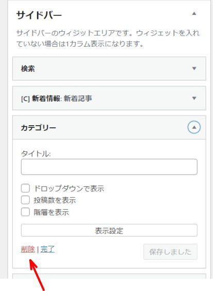Click the 投稿数を表示 label text
Image resolution: width=213 pixels, height=291 pixels.
coord(55,200)
